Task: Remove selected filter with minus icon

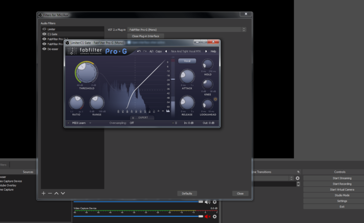Action: [50, 193]
